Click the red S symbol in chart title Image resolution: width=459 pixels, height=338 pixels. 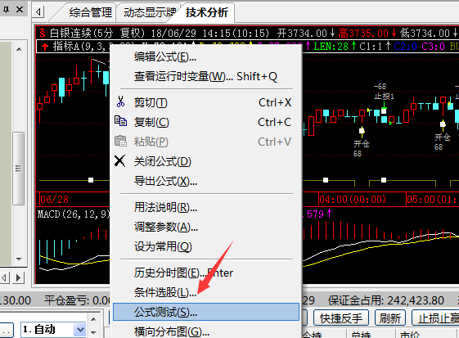[x=43, y=33]
